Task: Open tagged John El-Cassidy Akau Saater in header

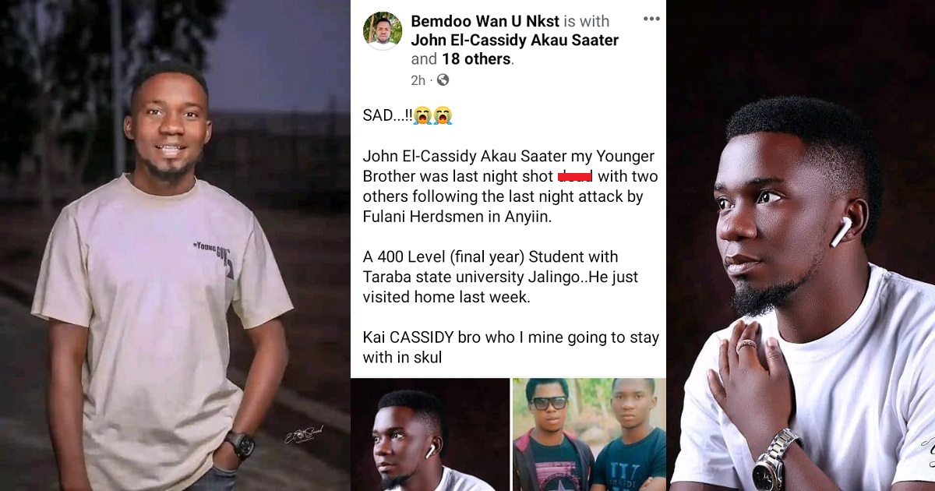Action: 514,40
